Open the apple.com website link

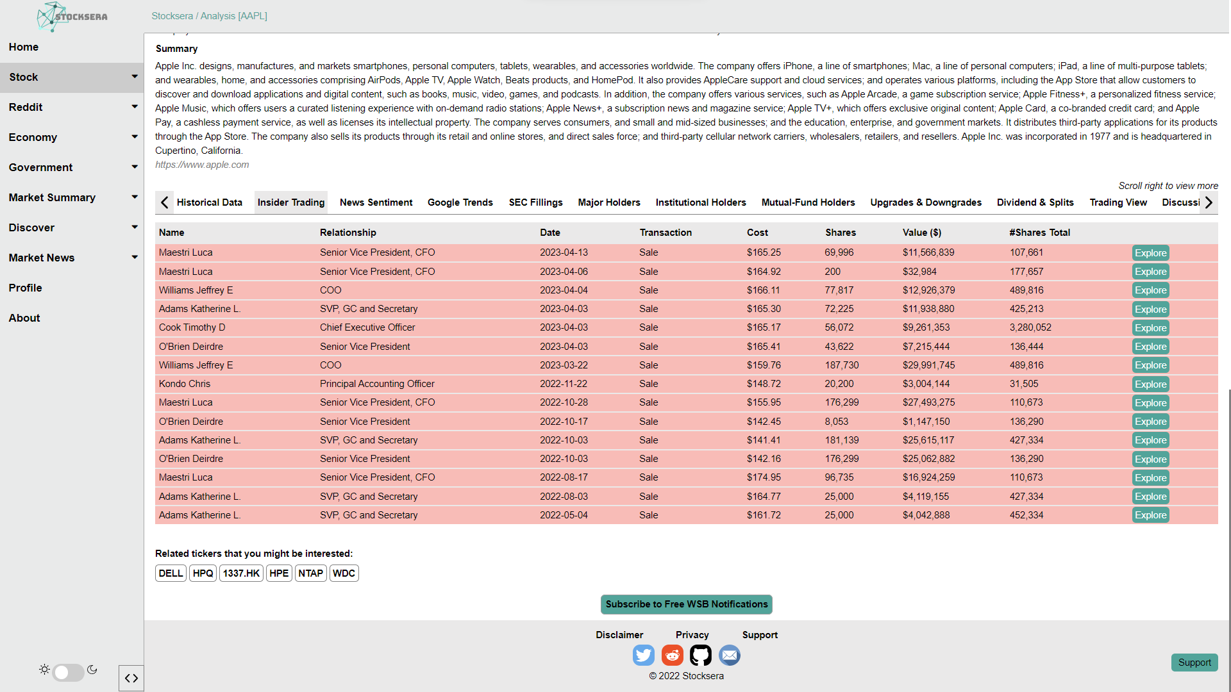[x=202, y=165]
